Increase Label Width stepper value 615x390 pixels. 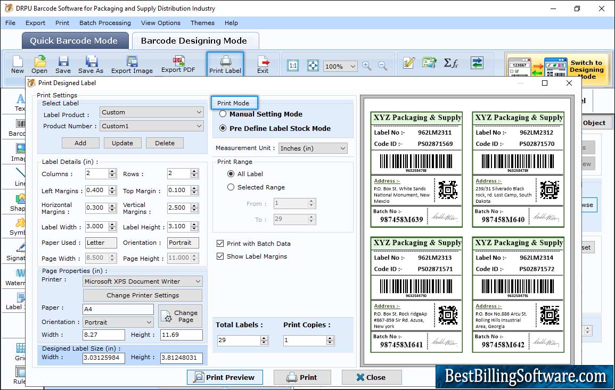112,224
